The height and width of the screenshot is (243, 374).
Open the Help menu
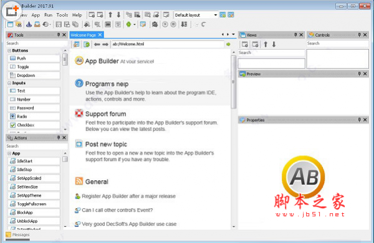point(77,15)
